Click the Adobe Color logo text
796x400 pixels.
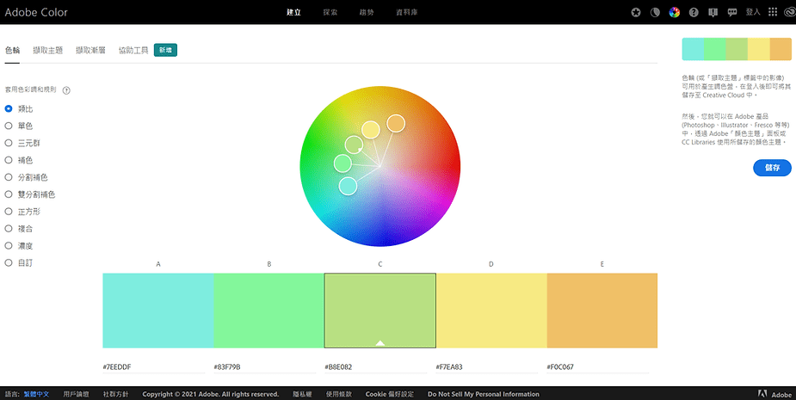[36, 12]
